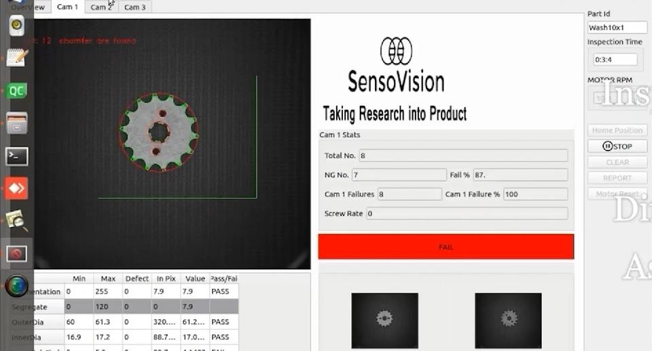Image resolution: width=652 pixels, height=351 pixels.
Task: Click the pause icon on STOP button
Action: coord(607,146)
